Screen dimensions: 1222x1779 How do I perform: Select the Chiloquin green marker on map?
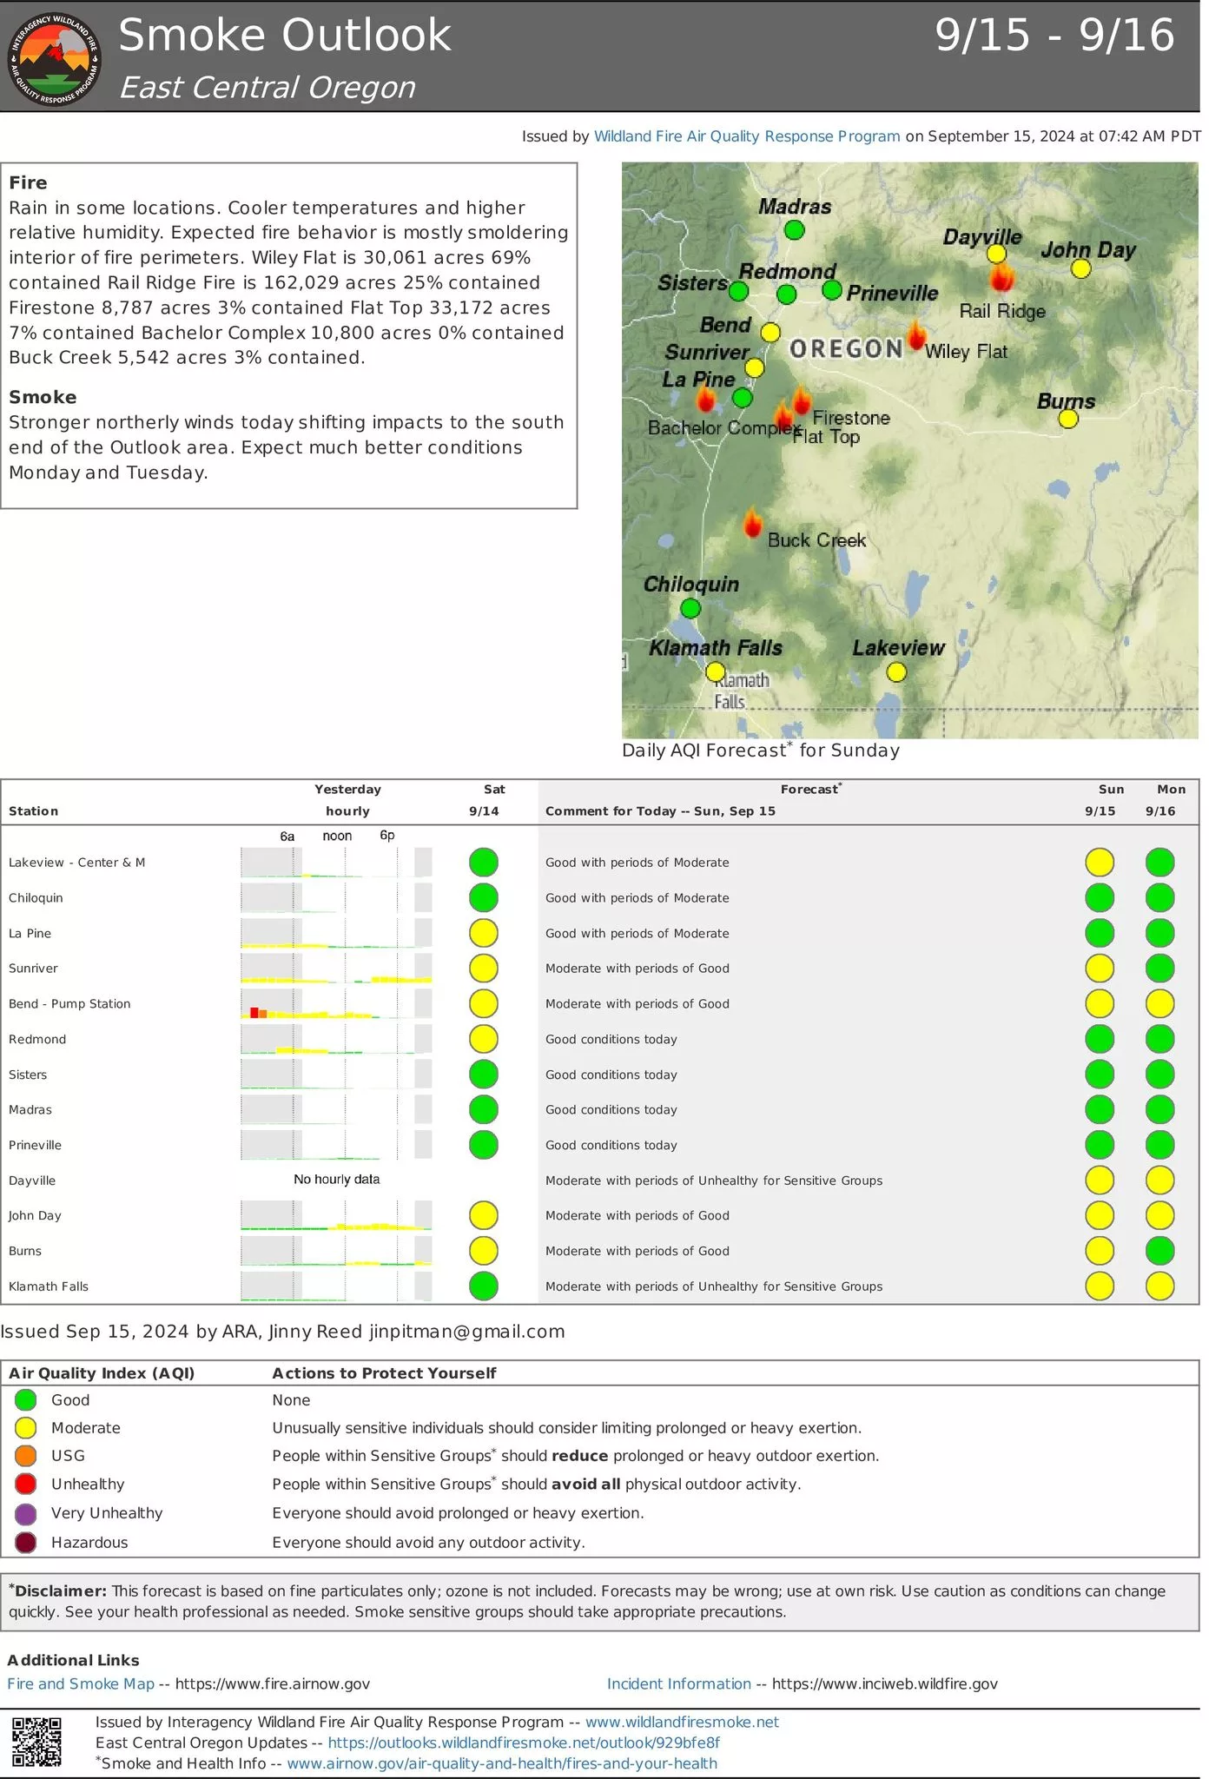(x=690, y=608)
